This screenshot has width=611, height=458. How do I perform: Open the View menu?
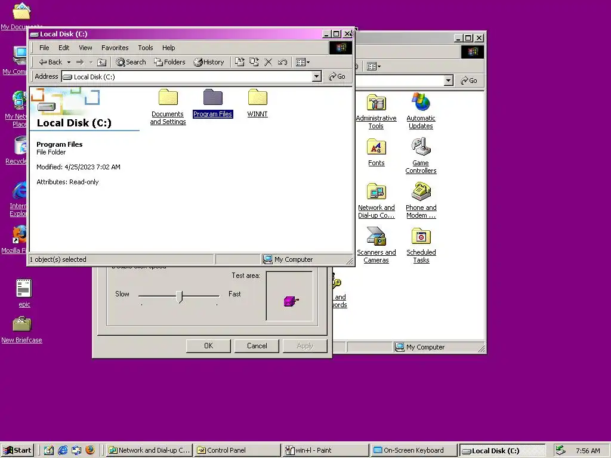tap(85, 48)
